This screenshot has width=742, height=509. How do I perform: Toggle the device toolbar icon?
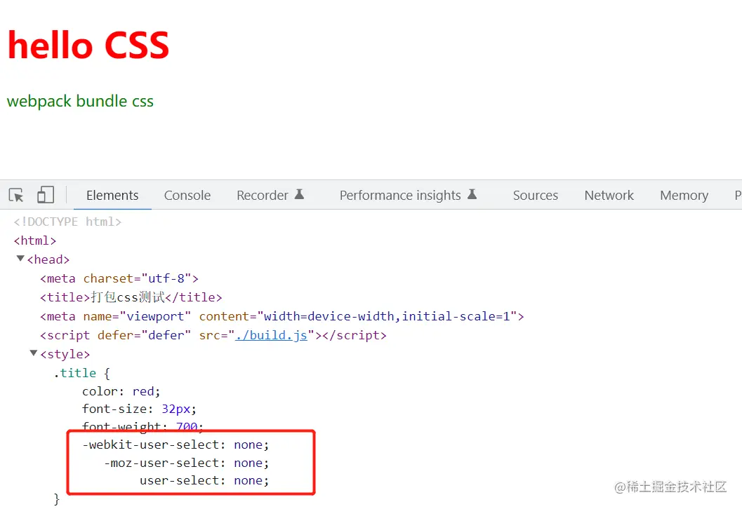[x=46, y=195]
